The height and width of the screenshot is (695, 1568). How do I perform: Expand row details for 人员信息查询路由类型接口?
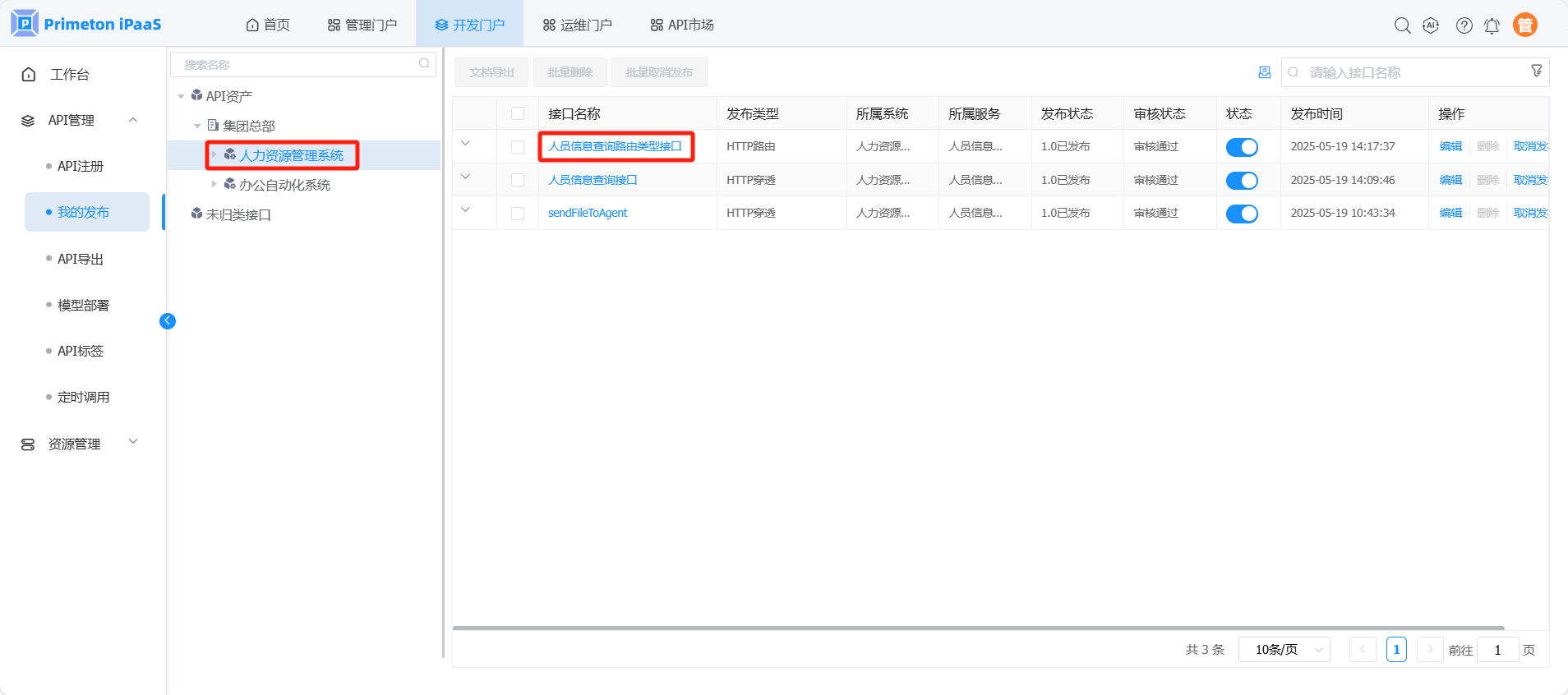pyautogui.click(x=466, y=144)
